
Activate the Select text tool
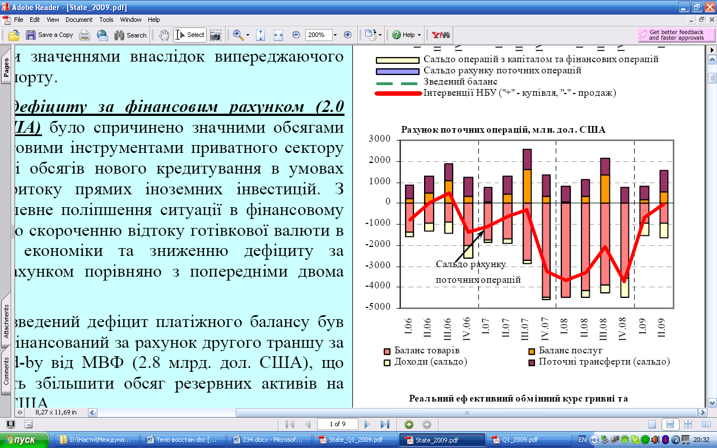coord(190,35)
